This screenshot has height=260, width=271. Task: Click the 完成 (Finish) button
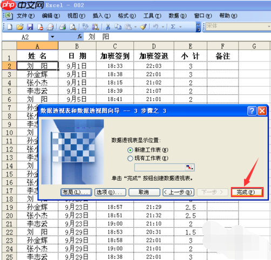pyautogui.click(x=247, y=192)
